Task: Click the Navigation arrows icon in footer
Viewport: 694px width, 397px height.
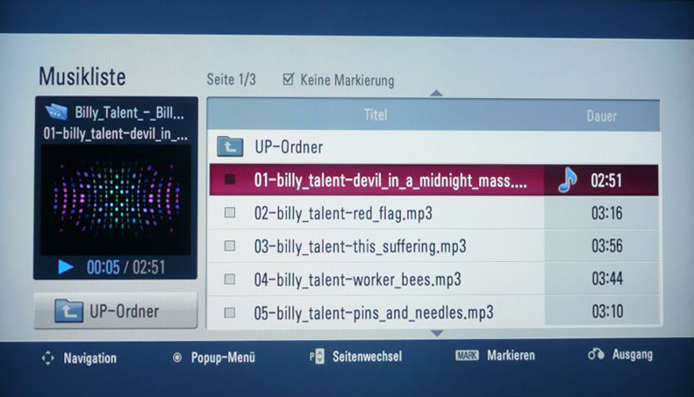Action: [47, 358]
